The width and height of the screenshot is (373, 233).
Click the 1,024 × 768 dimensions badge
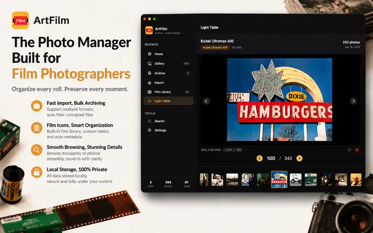(233, 150)
